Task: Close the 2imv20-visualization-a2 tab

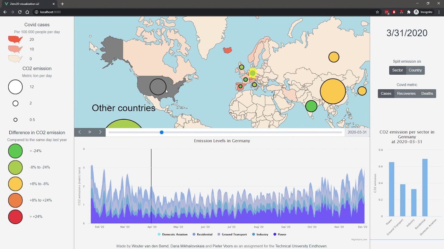Action: pyautogui.click(x=53, y=4)
